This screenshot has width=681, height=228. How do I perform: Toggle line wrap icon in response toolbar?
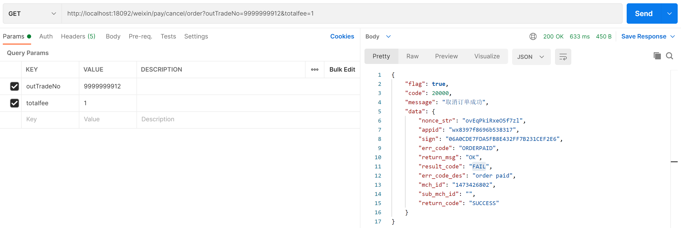[x=563, y=57]
